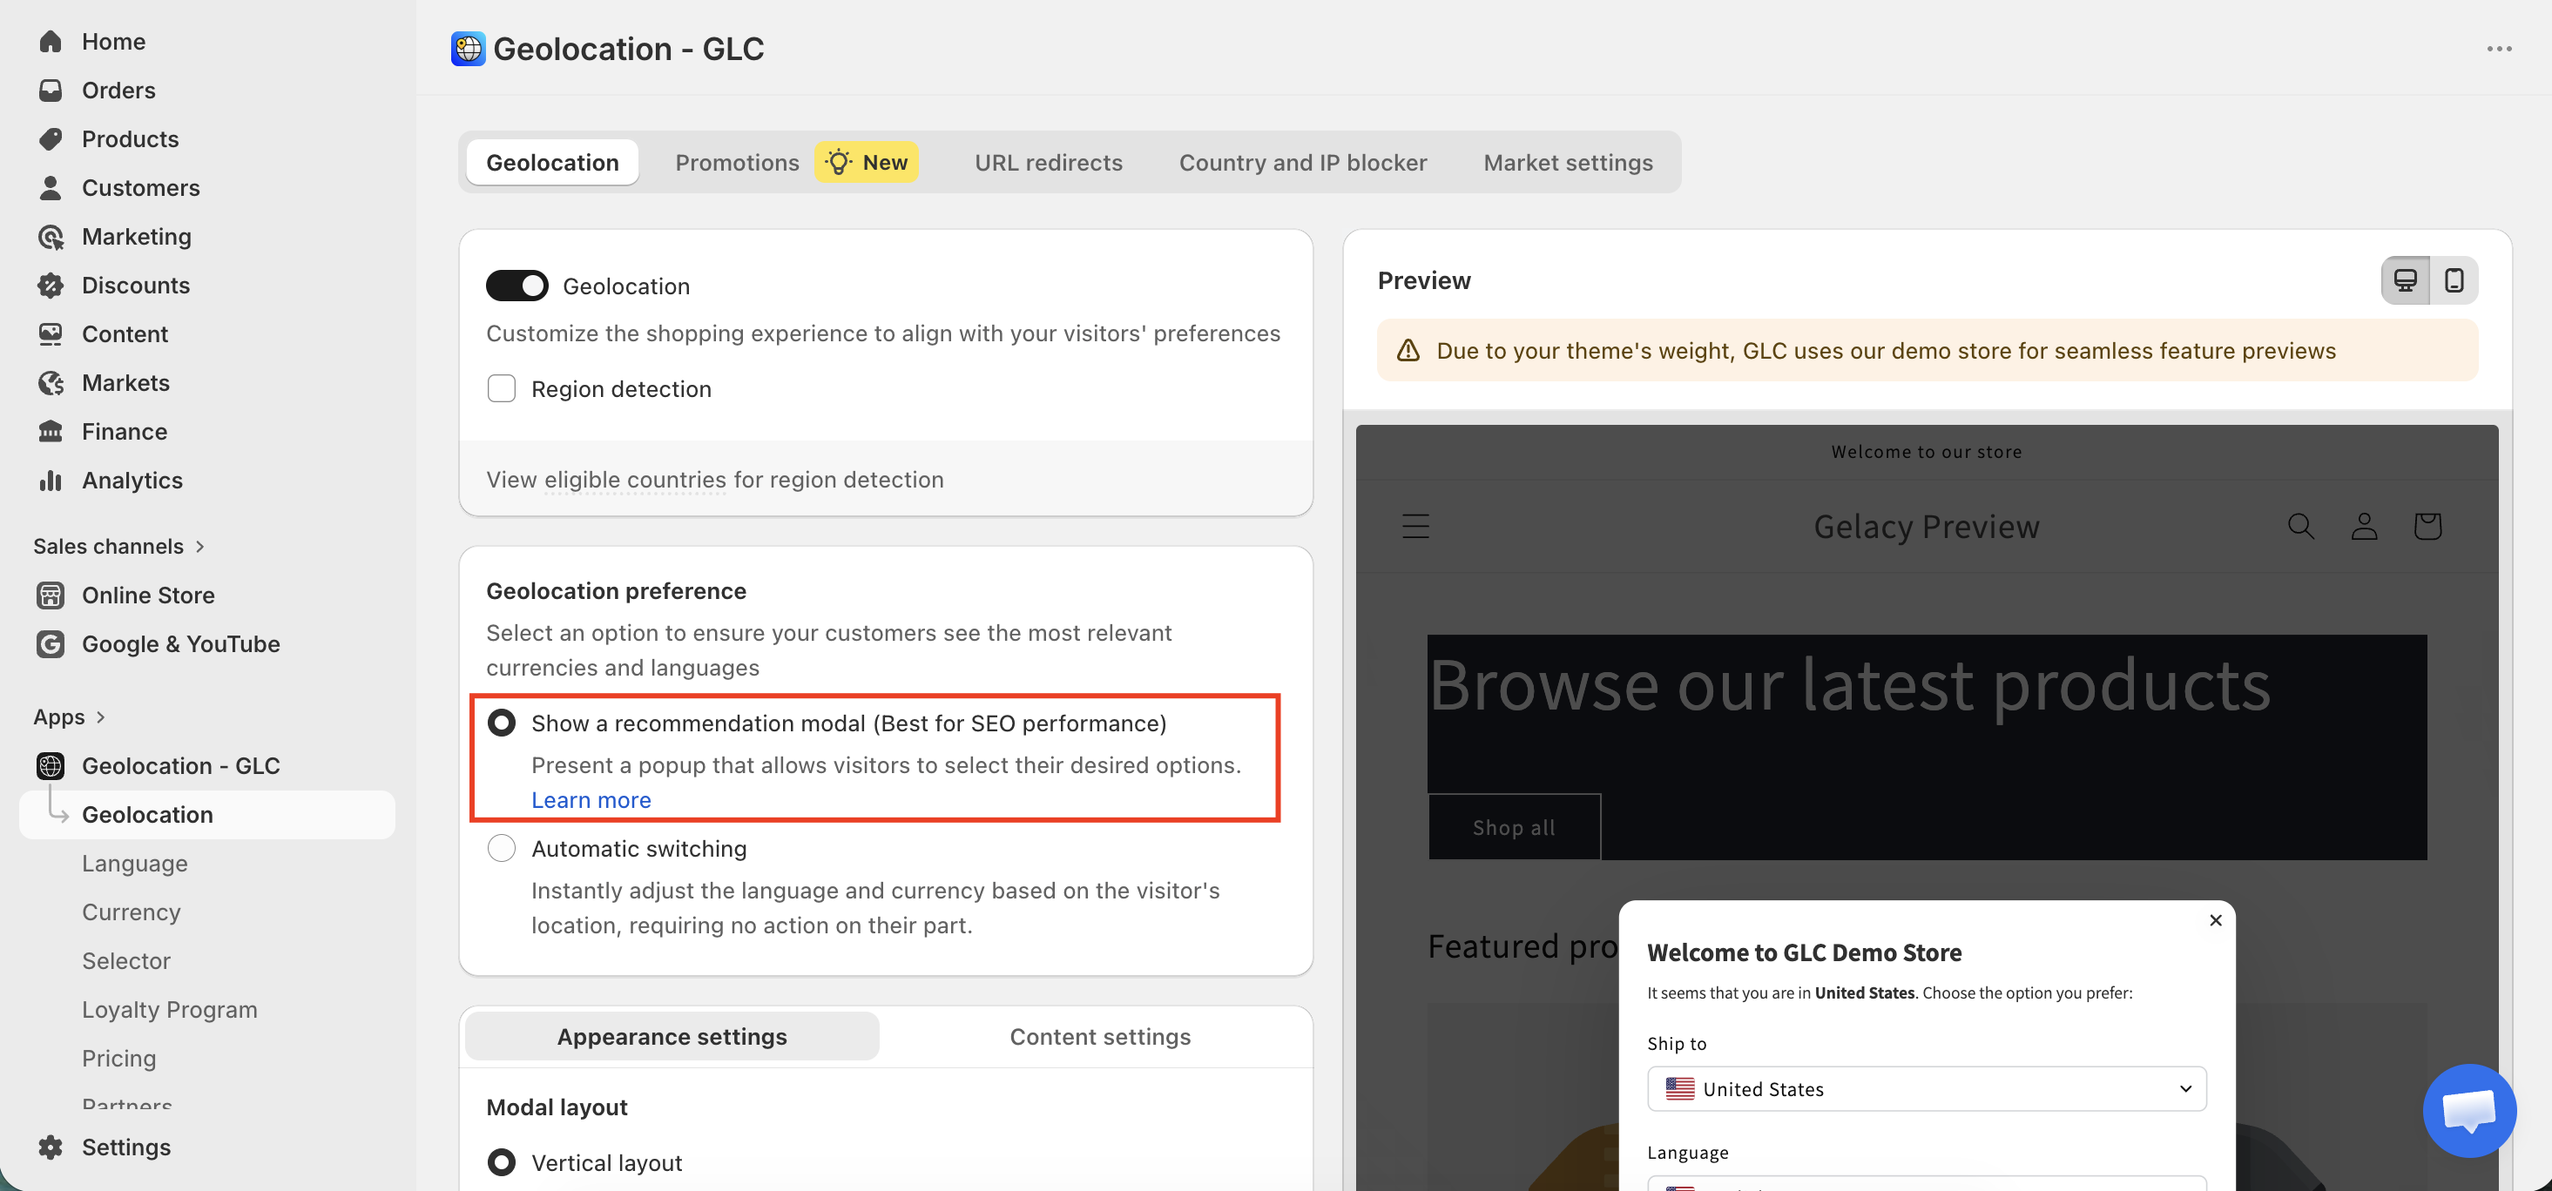This screenshot has width=2552, height=1191.
Task: Open Geolocation submenu item in sidebar
Action: point(207,814)
